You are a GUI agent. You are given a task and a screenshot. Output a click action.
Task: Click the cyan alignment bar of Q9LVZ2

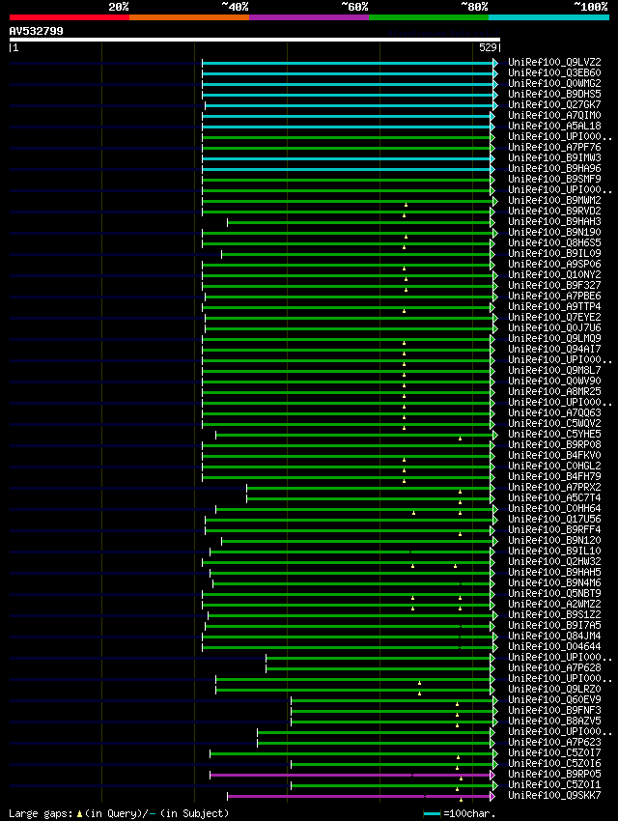click(349, 64)
